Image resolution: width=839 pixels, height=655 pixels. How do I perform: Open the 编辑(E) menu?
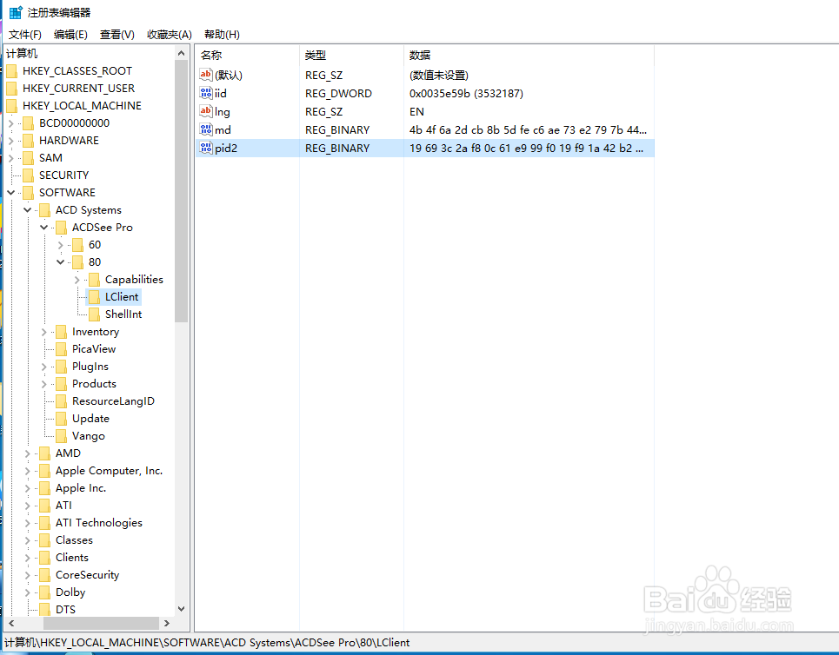pos(70,35)
